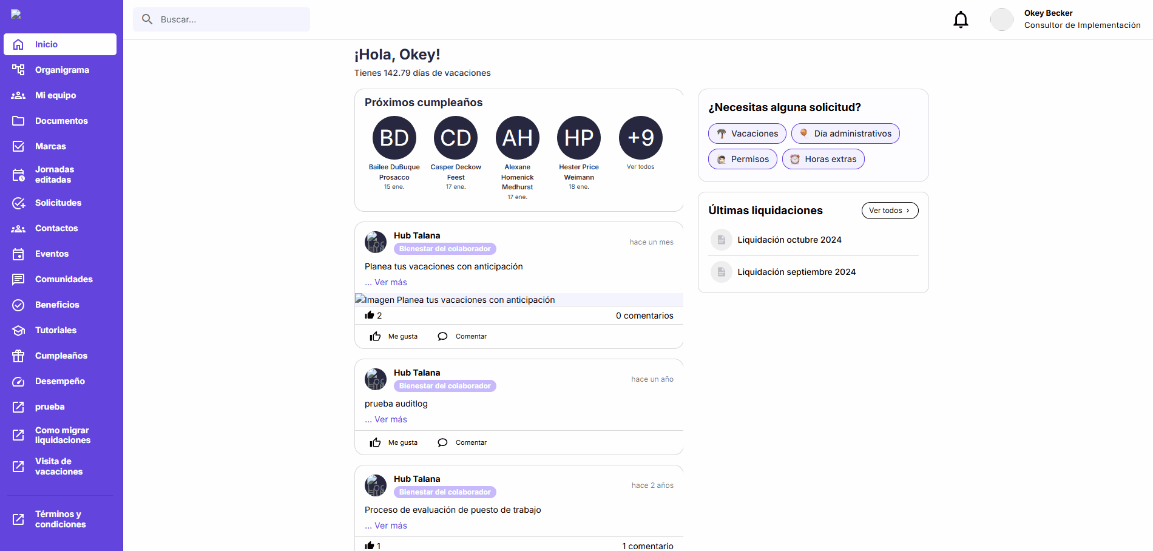The height and width of the screenshot is (551, 1153).
Task: Click the Talana logo at top left
Action: tap(16, 15)
